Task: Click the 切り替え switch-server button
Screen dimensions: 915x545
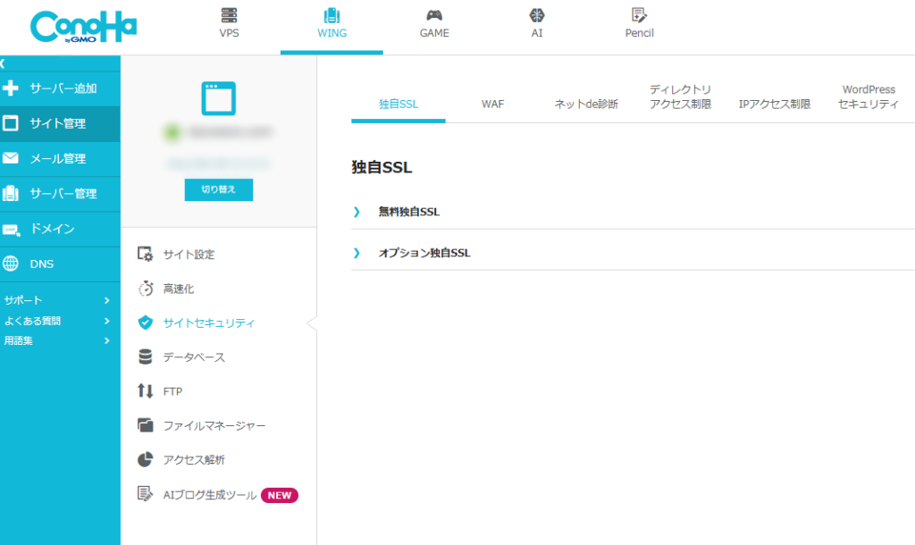Action: 218,189
